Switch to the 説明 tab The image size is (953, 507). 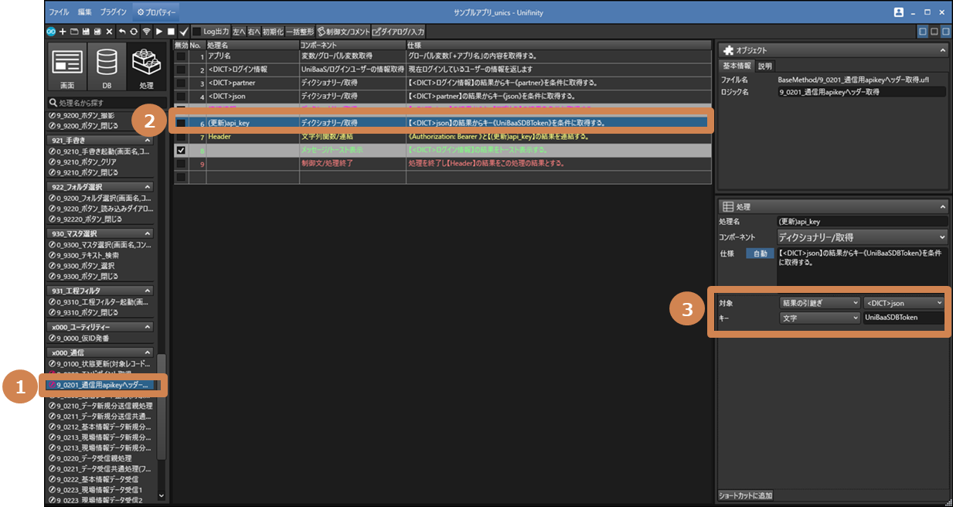pyautogui.click(x=764, y=66)
